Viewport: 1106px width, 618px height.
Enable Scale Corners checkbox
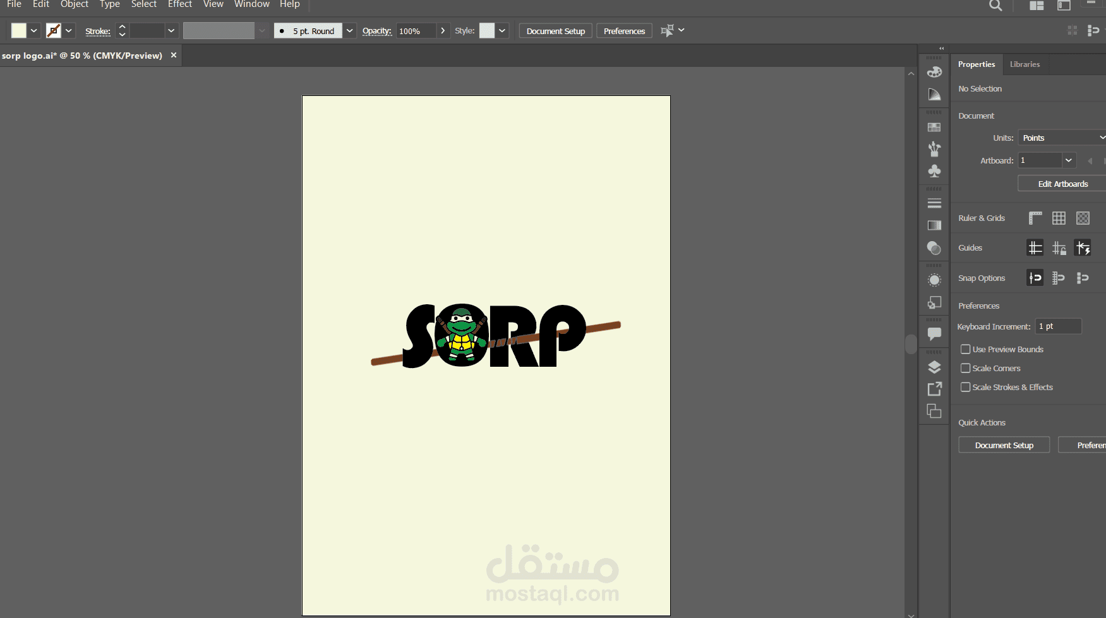(965, 368)
